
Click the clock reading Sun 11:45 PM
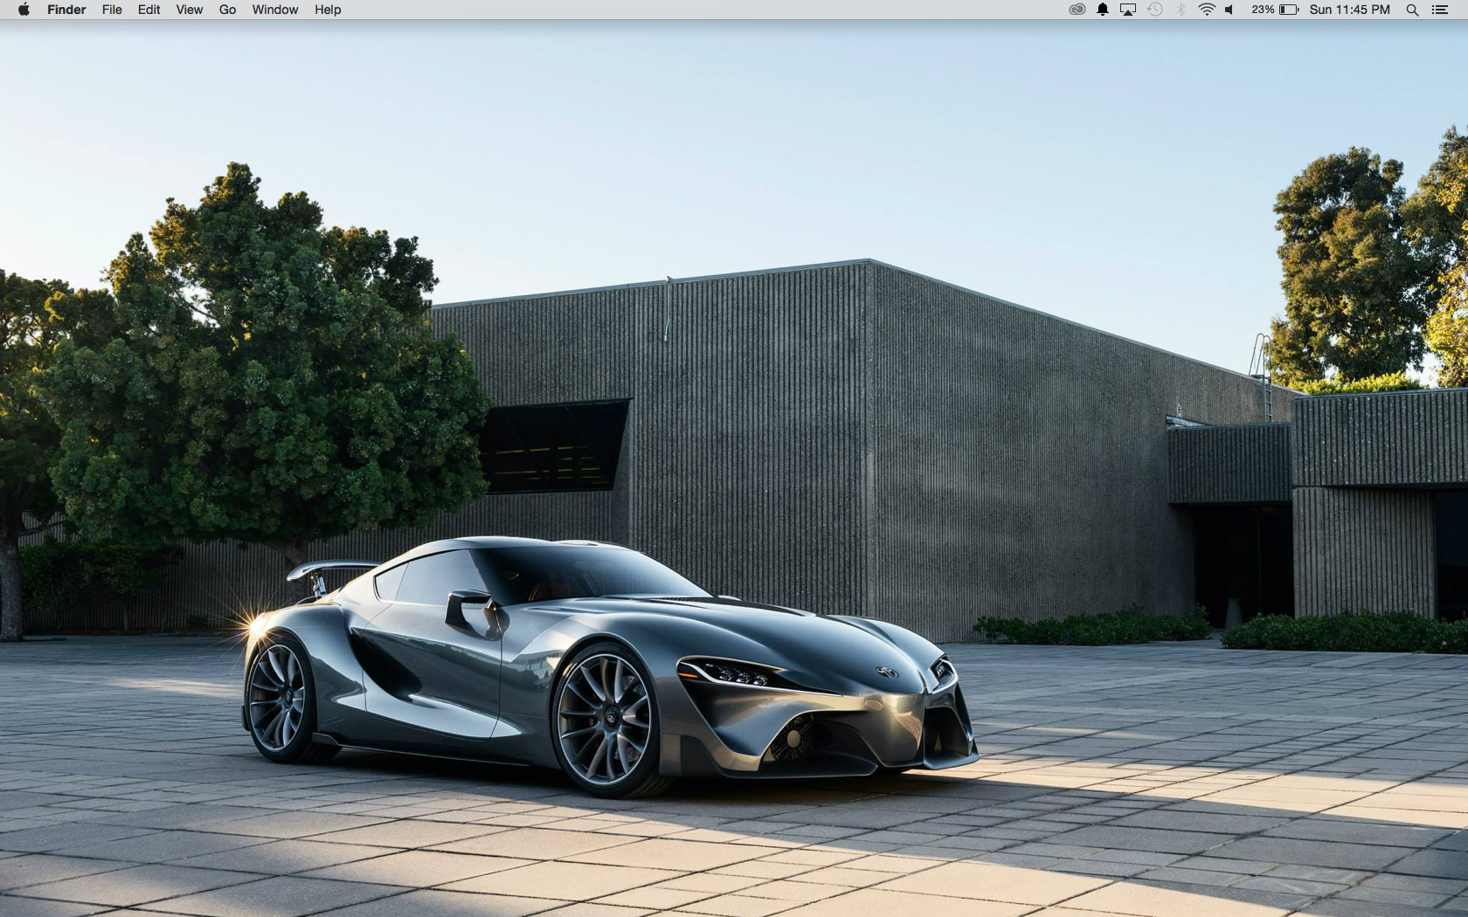(1350, 10)
